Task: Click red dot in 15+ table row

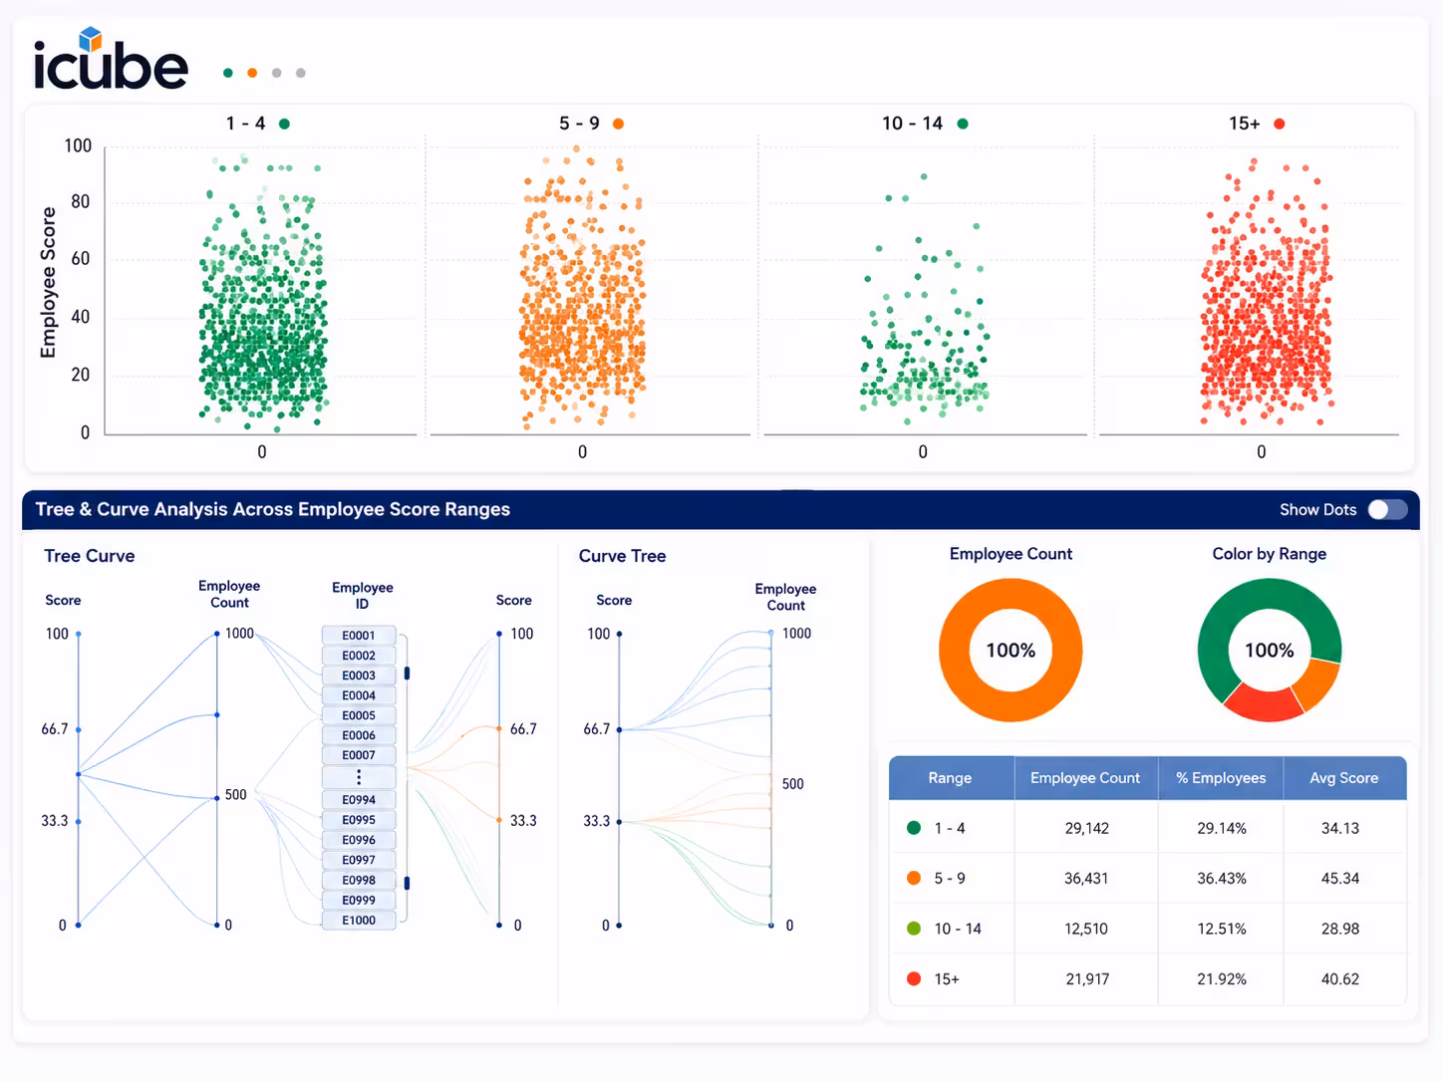Action: (x=914, y=979)
